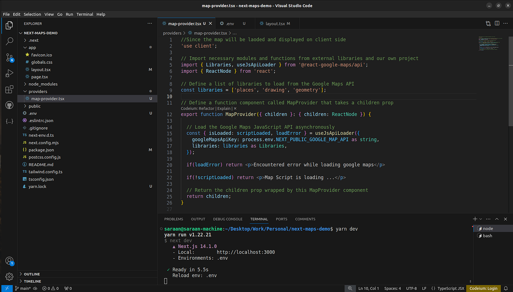Open the launch profile dropdown beside new terminal
This screenshot has width=513, height=292.
coord(481,219)
